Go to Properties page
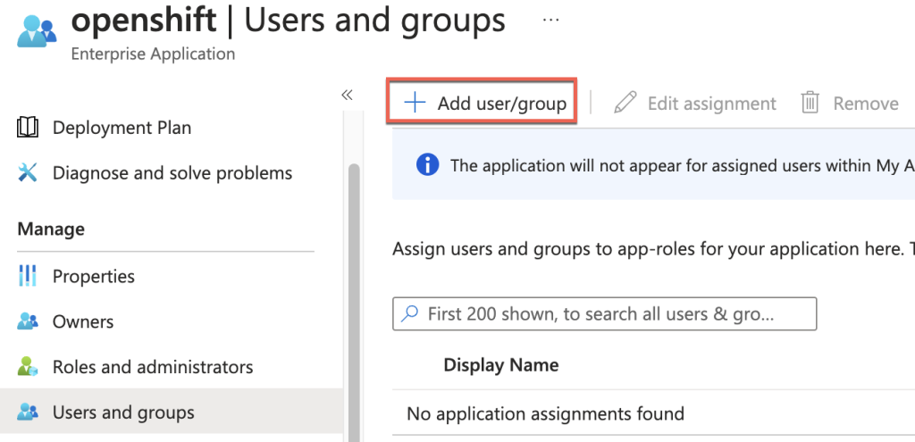Image resolution: width=915 pixels, height=442 pixels. point(93,277)
